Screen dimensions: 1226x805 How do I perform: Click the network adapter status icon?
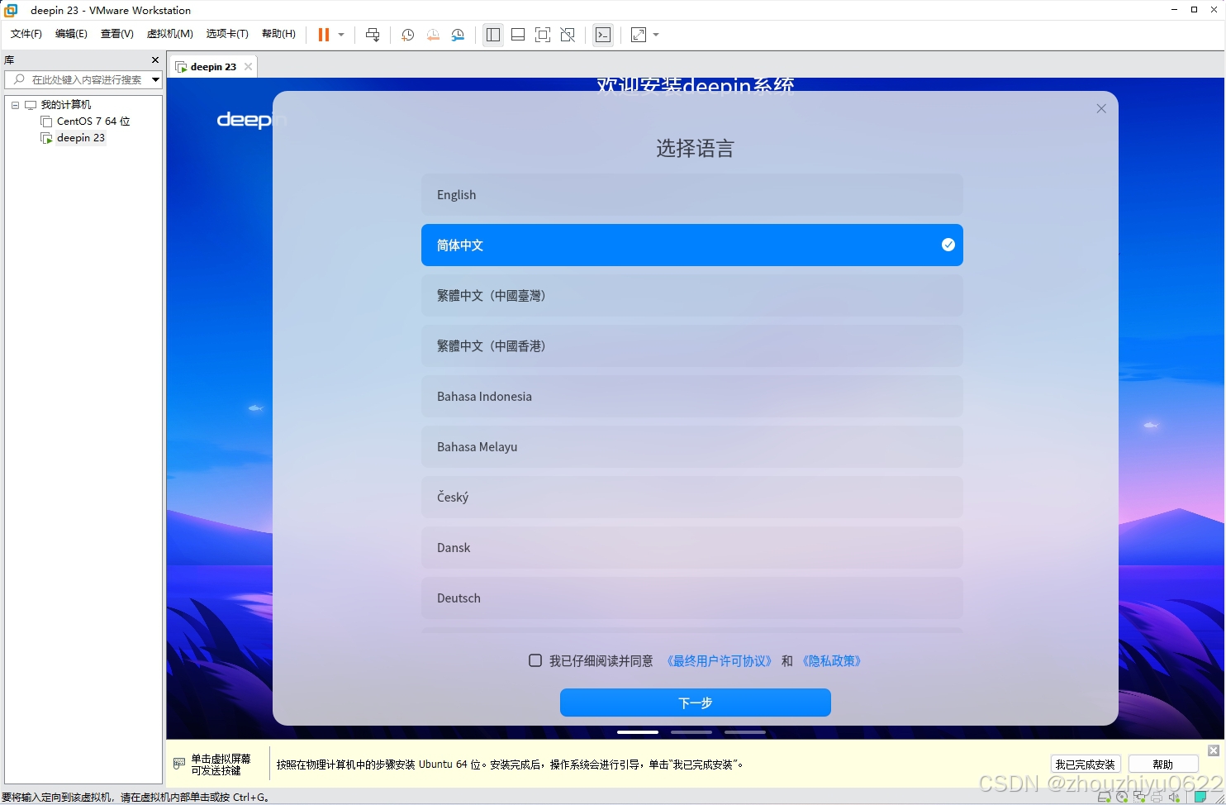click(1139, 798)
